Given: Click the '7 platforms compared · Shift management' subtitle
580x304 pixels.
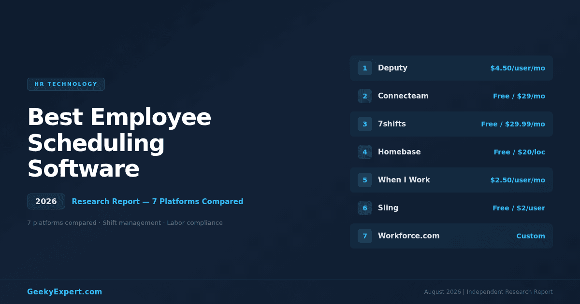Looking at the screenshot, I should pyautogui.click(x=125, y=223).
